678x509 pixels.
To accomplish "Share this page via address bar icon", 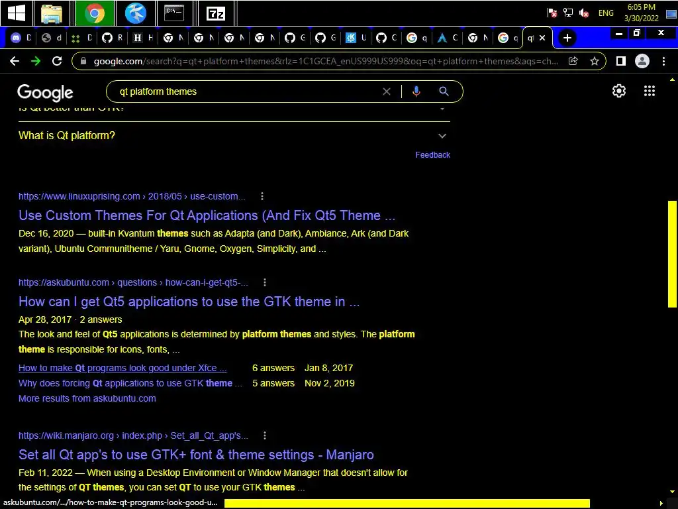I will (x=573, y=61).
